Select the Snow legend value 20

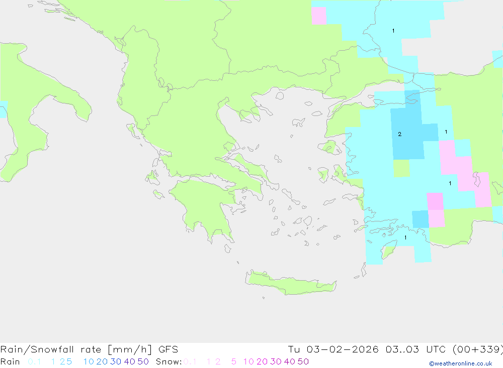pyautogui.click(x=262, y=361)
